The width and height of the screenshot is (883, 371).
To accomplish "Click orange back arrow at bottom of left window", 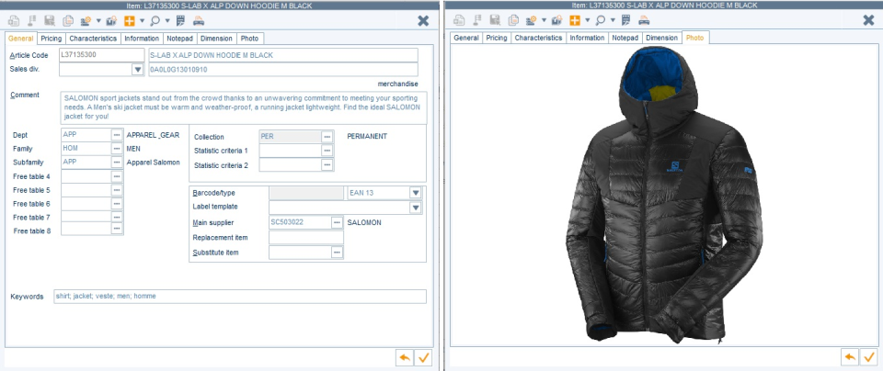I will tap(404, 357).
